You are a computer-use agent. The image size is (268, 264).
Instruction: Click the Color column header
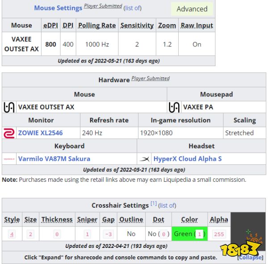click(x=189, y=219)
